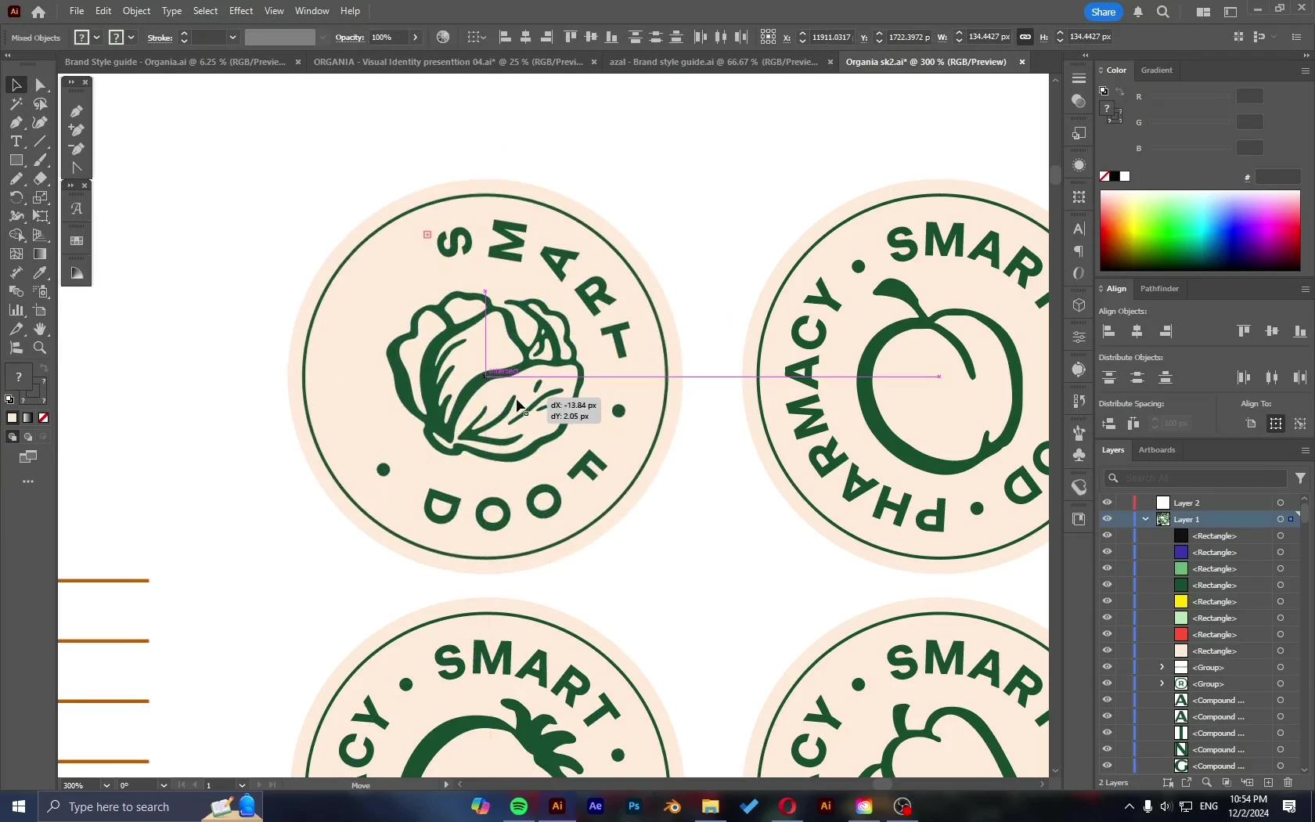Open notifications bell icon
The width and height of the screenshot is (1315, 822).
(1138, 12)
